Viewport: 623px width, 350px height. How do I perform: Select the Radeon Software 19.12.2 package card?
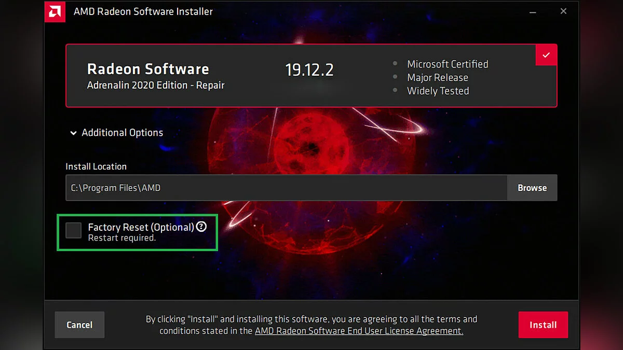(x=311, y=76)
